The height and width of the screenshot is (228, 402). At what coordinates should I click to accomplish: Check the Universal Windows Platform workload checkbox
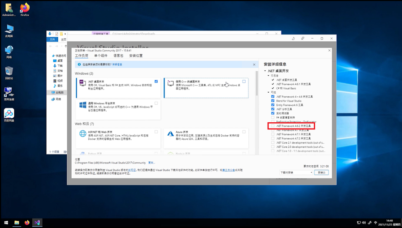click(156, 103)
